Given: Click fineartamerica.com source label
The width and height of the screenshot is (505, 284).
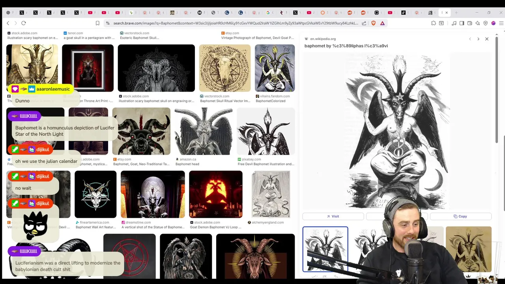Looking at the screenshot, I should (94, 222).
